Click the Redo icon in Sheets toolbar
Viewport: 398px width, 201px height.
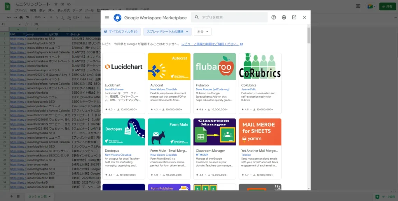[x=15, y=17]
